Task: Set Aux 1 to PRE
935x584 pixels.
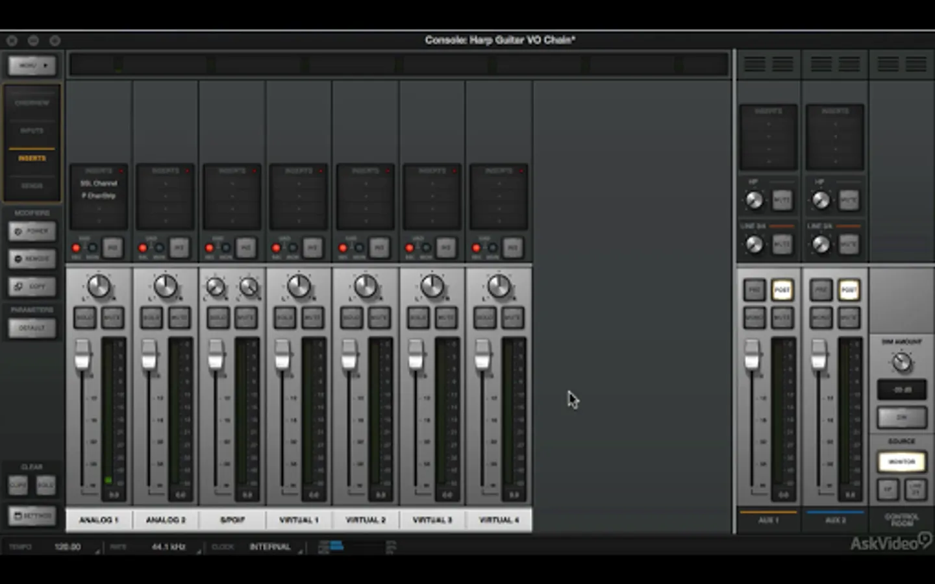Action: click(x=754, y=290)
